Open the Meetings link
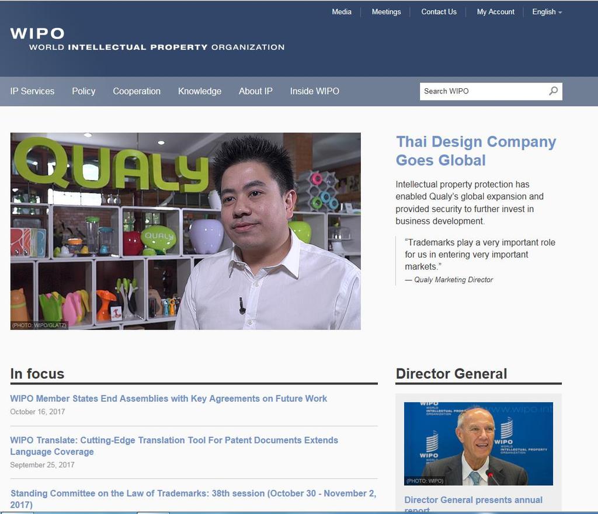 [387, 12]
